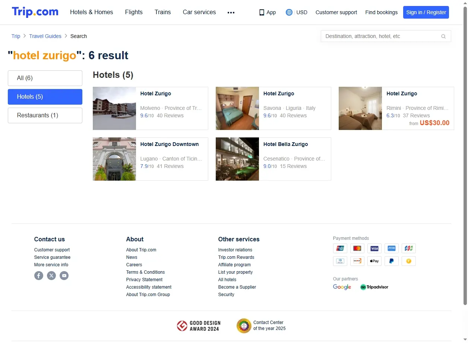Open the YouTube social icon
Image resolution: width=468 pixels, height=343 pixels.
pyautogui.click(x=64, y=276)
